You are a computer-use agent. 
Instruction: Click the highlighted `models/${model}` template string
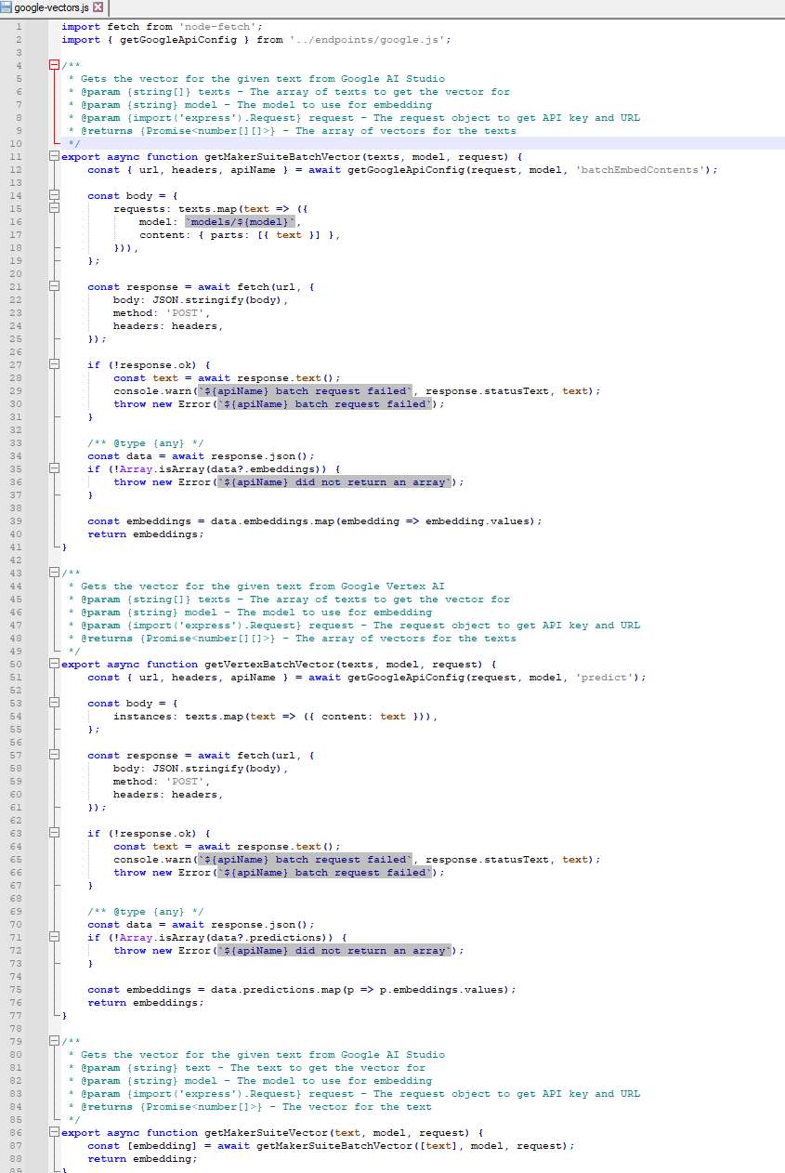pos(241,221)
